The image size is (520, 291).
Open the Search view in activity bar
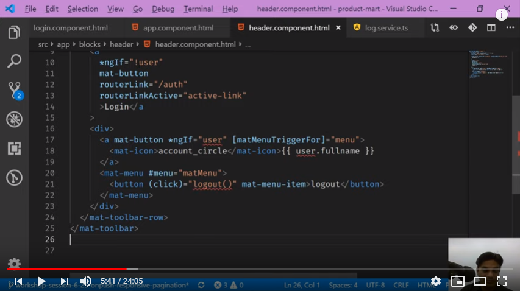pyautogui.click(x=14, y=61)
